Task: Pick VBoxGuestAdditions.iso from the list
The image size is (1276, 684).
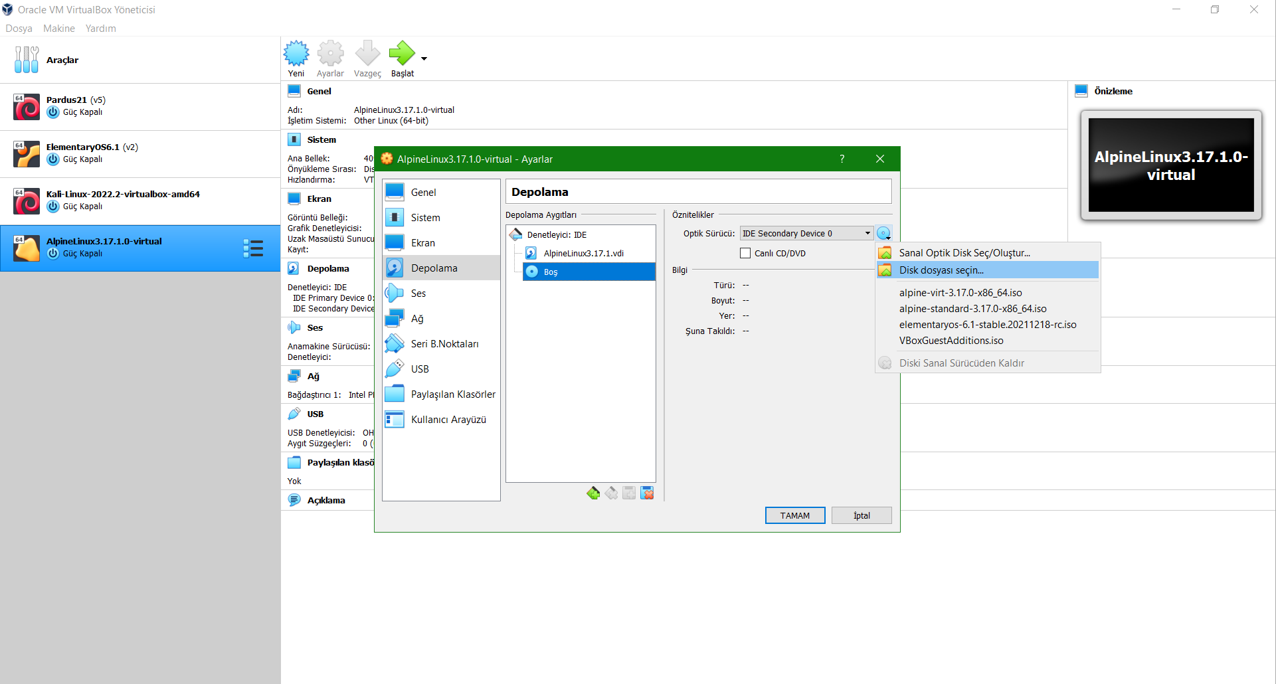Action: tap(987, 340)
